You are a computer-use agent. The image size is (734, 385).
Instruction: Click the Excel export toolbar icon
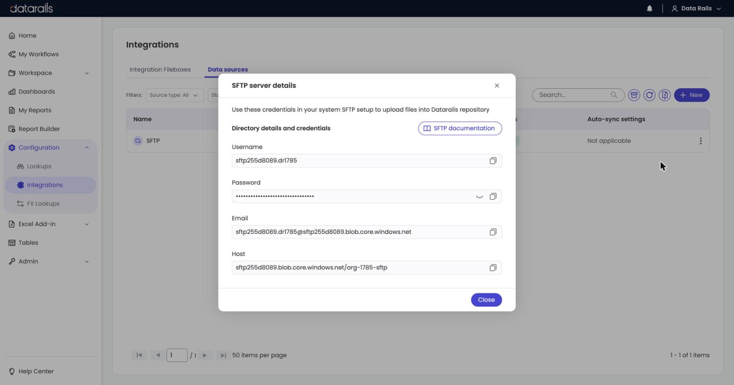[665, 95]
